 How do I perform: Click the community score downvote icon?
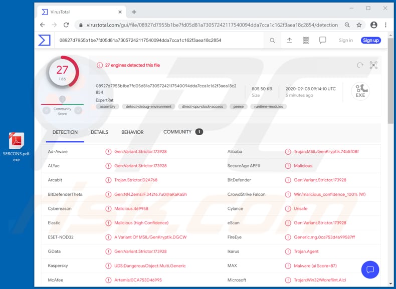[x=47, y=110]
